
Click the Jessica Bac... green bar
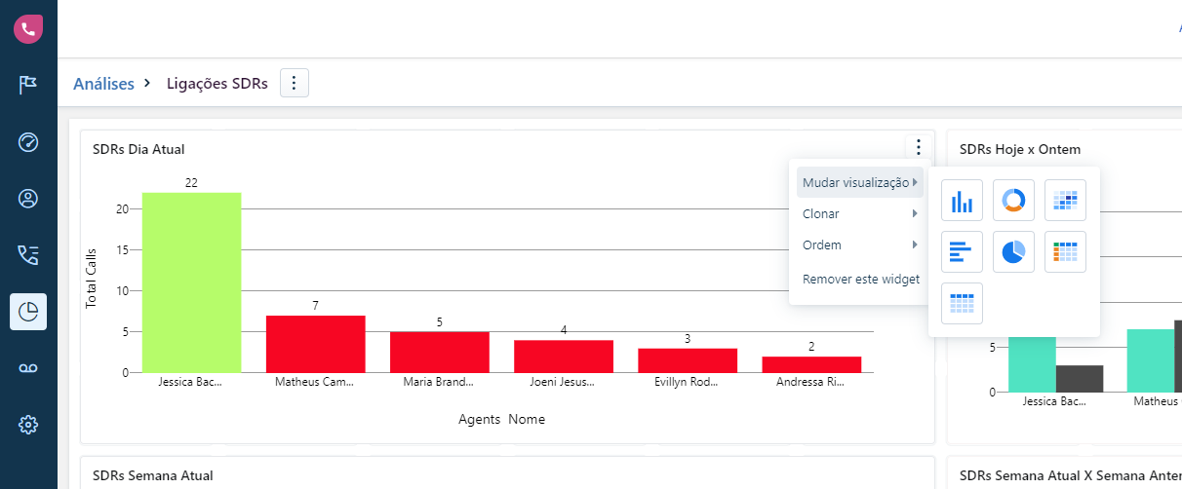(191, 282)
